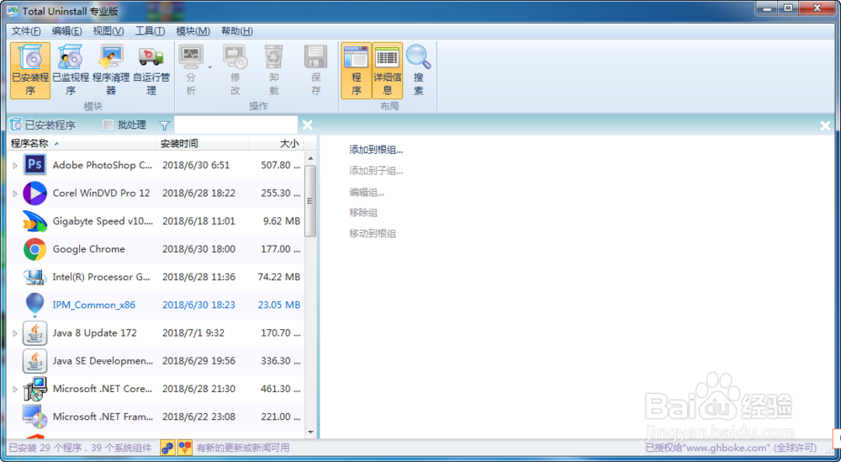Sort by 程序名称 column header
Image resolution: width=841 pixels, height=462 pixels.
click(82, 143)
